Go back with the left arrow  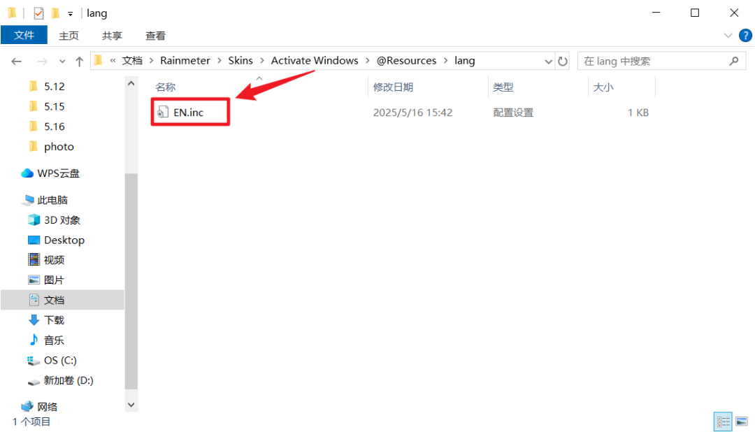pos(17,61)
